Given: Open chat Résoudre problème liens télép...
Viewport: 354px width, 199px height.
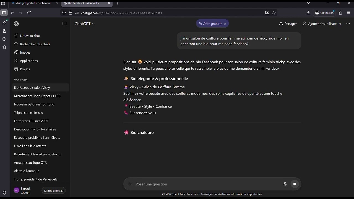Looking at the screenshot, I should [40, 137].
